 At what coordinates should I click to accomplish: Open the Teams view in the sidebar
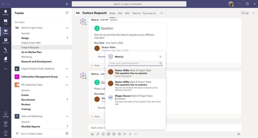click(6, 31)
